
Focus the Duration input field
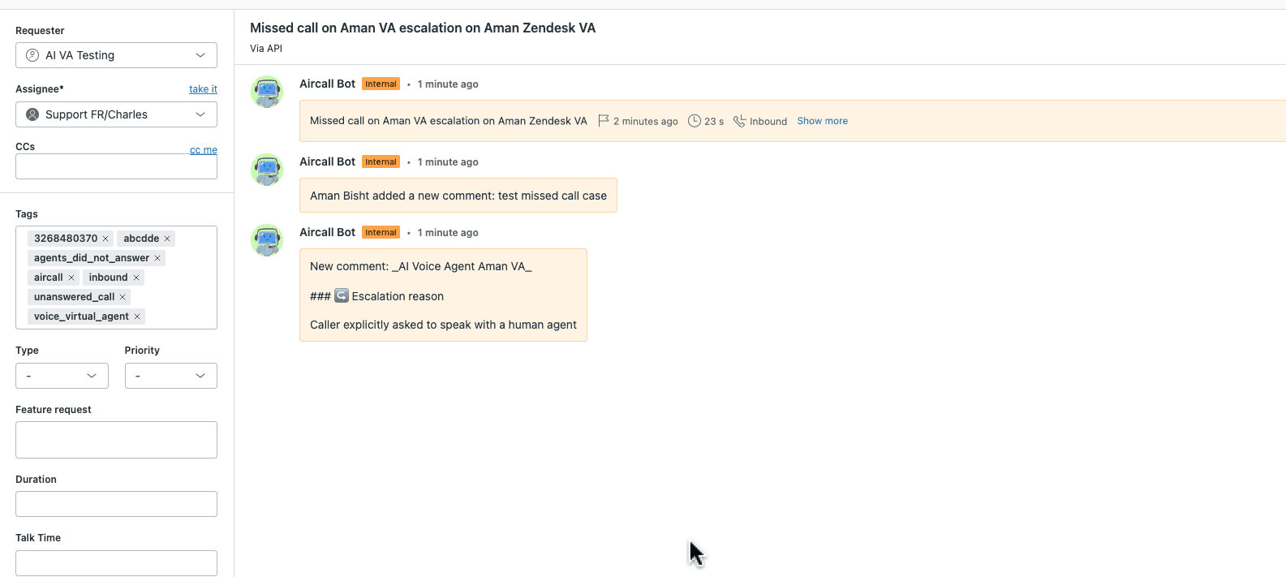point(116,504)
